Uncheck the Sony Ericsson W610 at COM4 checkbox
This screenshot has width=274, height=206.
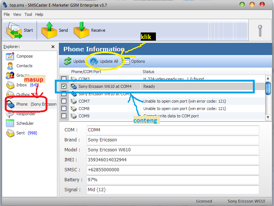tap(64, 86)
